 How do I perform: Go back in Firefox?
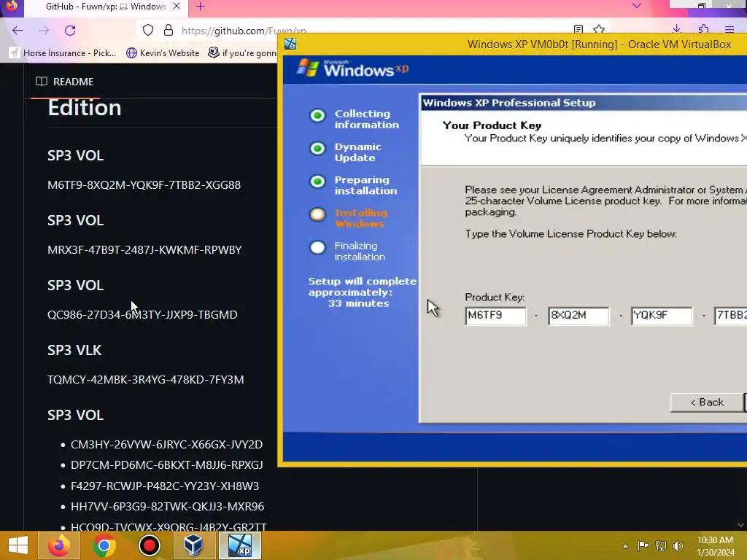[x=18, y=31]
